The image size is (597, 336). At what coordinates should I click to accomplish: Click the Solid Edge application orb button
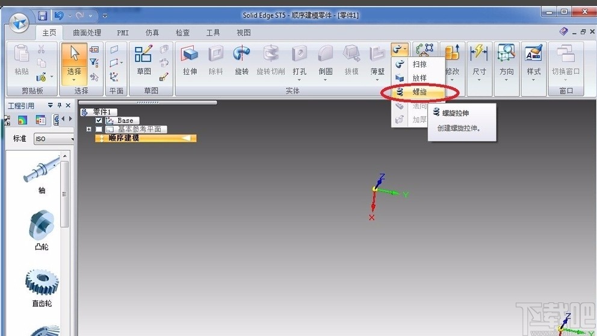pos(19,23)
